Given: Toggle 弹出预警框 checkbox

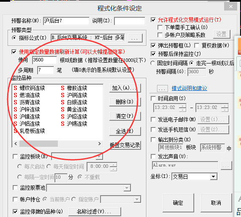Looking at the screenshot, I should pos(153,45).
